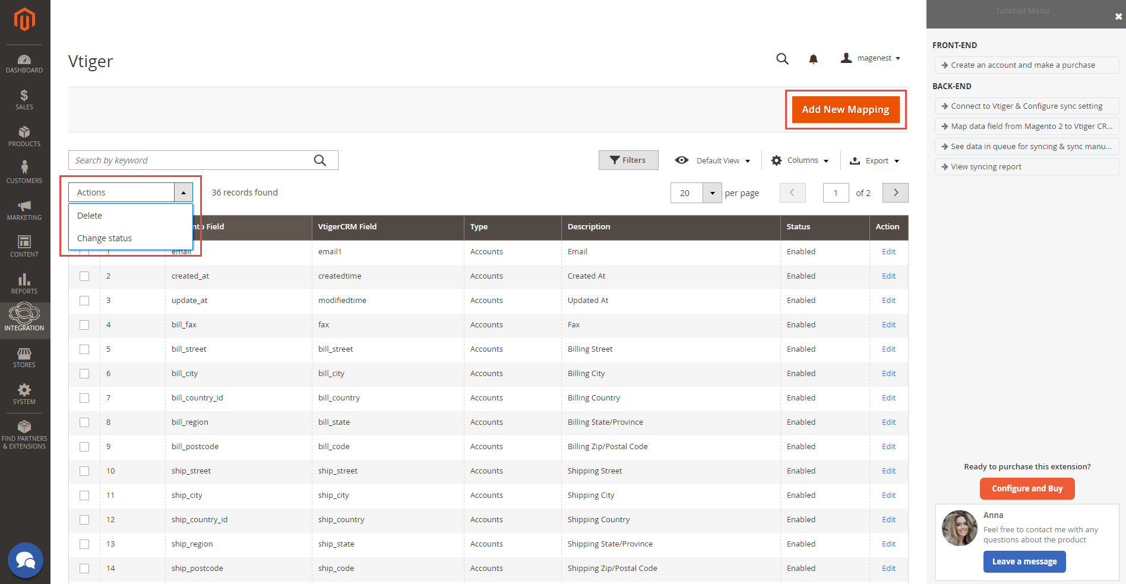The width and height of the screenshot is (1126, 584).
Task: Select the checkbox for row 5 bill_street
Action: tap(84, 349)
